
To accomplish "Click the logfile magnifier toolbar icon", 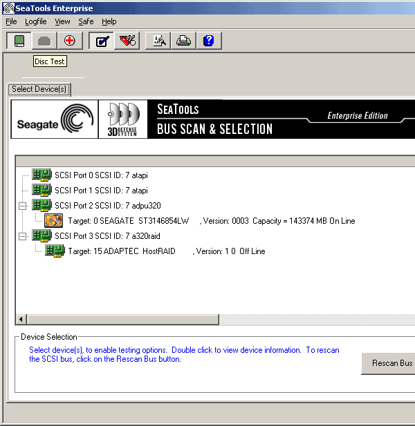I will click(158, 41).
